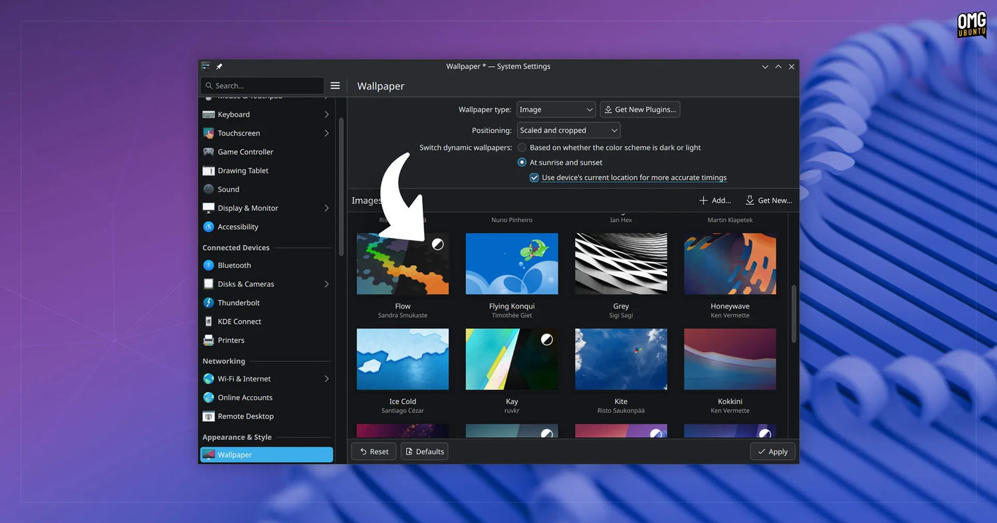
Task: Select the Kay wallpaper thumbnail
Action: 512,359
